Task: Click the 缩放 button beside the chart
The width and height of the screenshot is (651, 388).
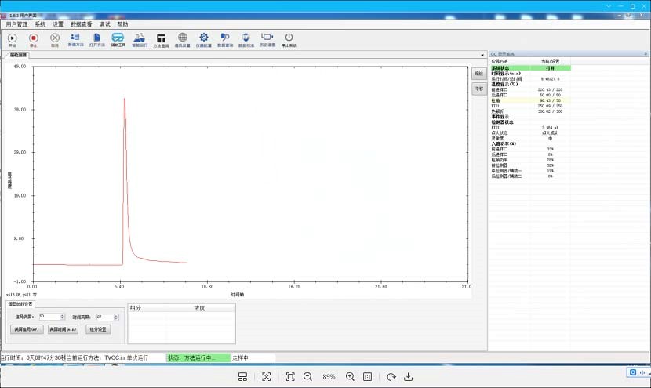Action: coord(478,73)
